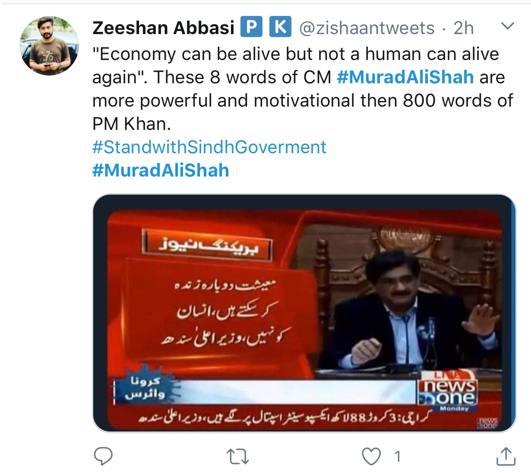Tap the P flag emoji badge

[x=251, y=27]
